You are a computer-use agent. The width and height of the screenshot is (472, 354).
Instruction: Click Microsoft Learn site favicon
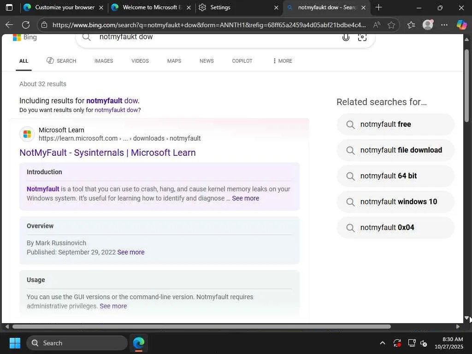(27, 134)
